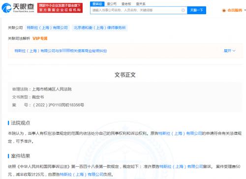Image resolution: width=246 pixels, height=179 pixels.
Task: Open the 会员服务 member services link
Action: (x=235, y=10)
